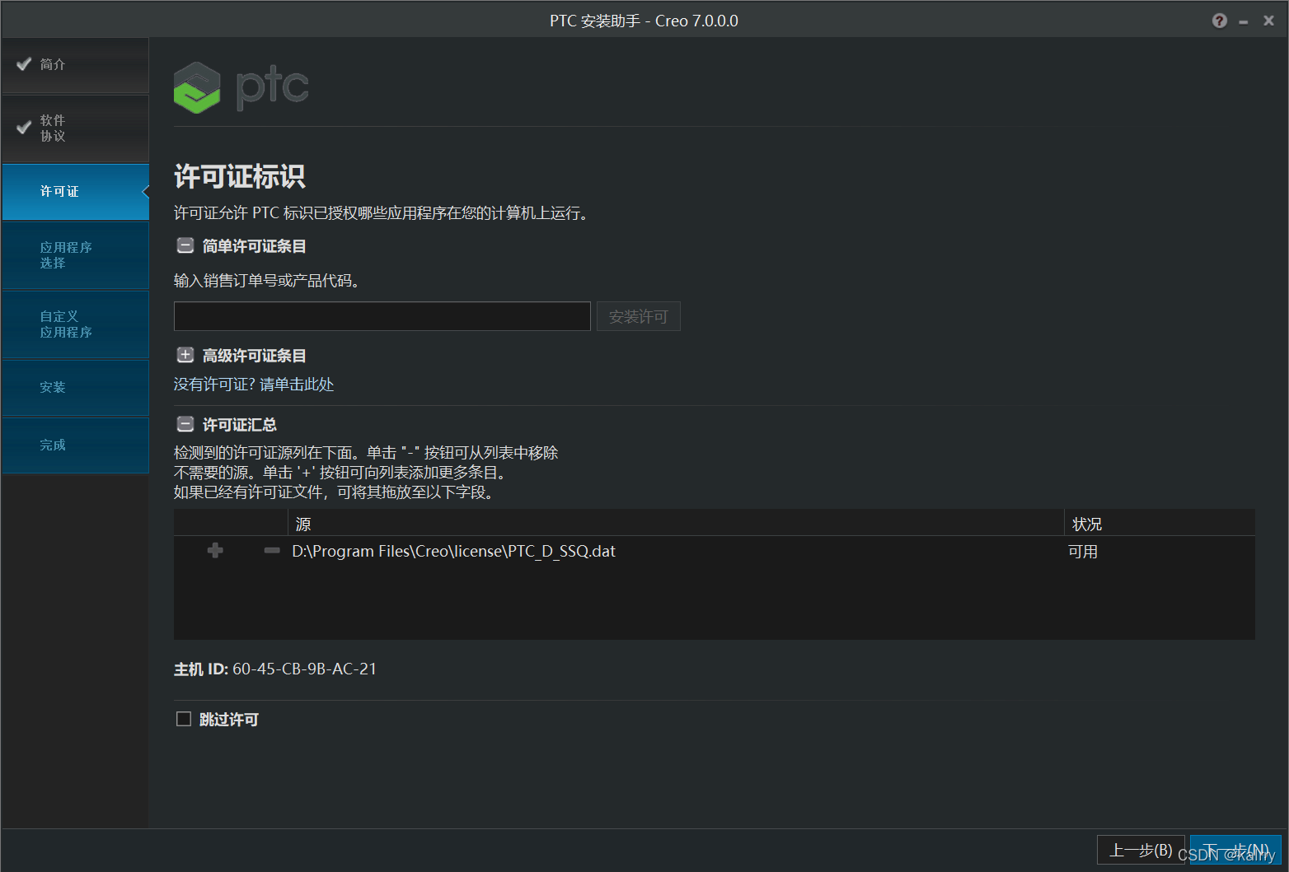Viewport: 1289px width, 872px height.
Task: Click the 没有许可证? 请单击此处 link
Action: pos(254,385)
